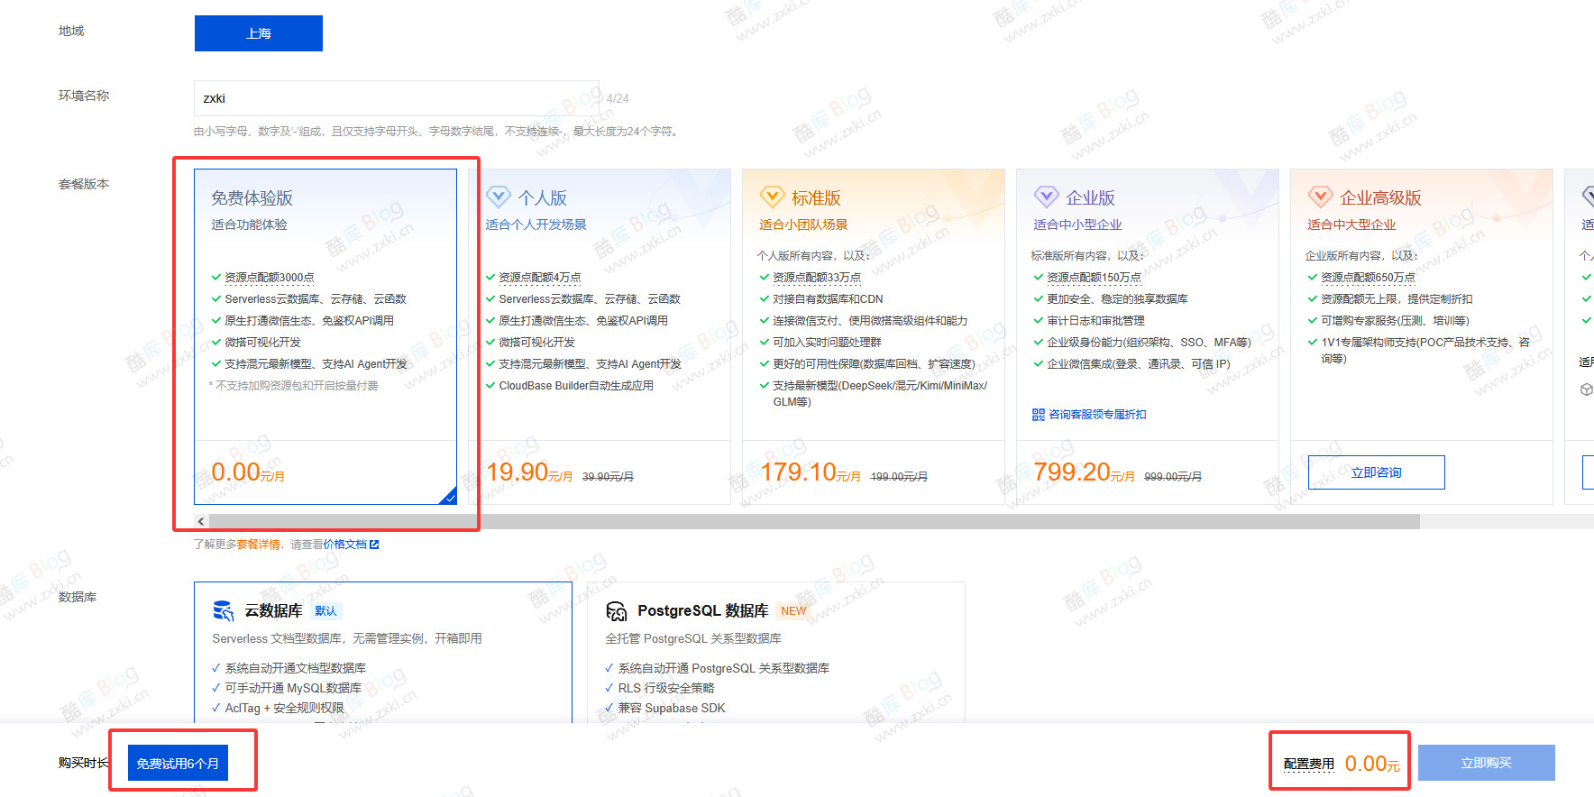Click the 179.10元/月 price
Screen dimensions: 1594x797
point(811,472)
